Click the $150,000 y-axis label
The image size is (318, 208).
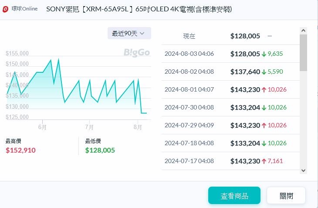[x=17, y=64]
